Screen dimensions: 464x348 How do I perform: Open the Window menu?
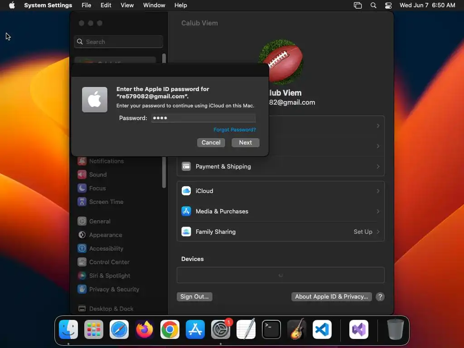[x=154, y=5]
